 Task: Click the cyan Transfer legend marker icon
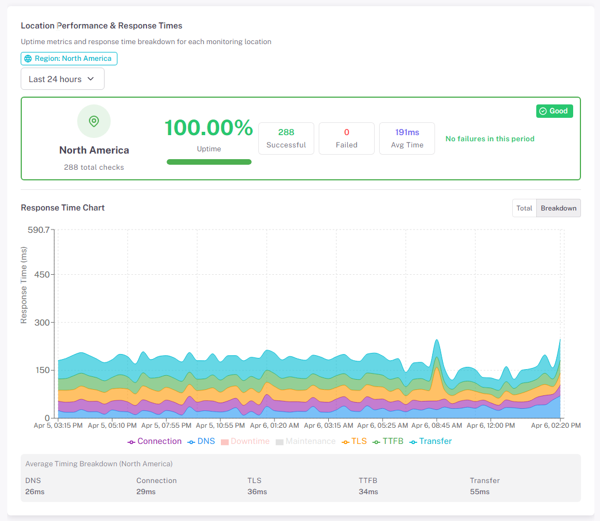(413, 442)
